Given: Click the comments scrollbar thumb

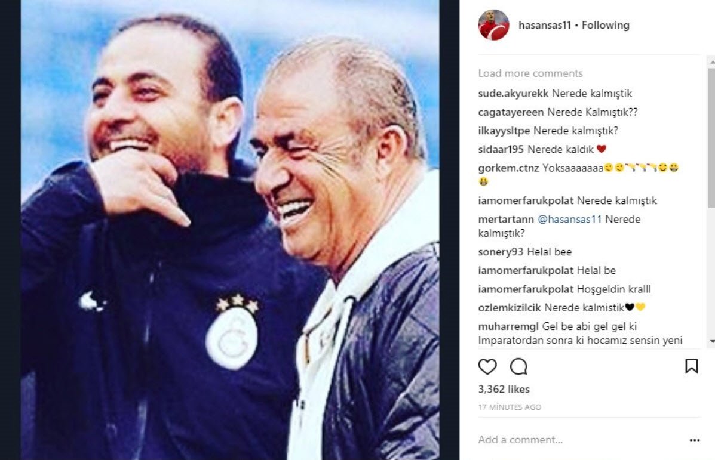Looking at the screenshot, I should pyautogui.click(x=711, y=137).
